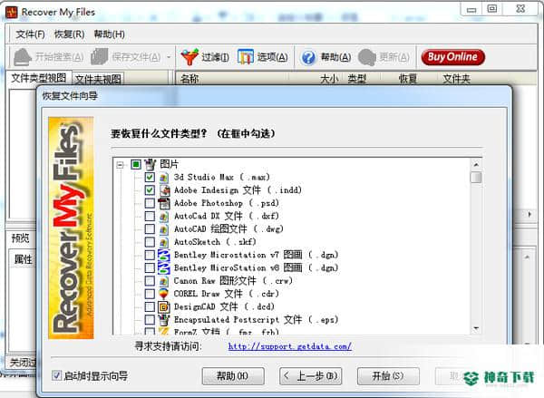Image resolution: width=544 pixels, height=398 pixels.
Task: Click file list scroll up arrow
Action: click(x=476, y=164)
